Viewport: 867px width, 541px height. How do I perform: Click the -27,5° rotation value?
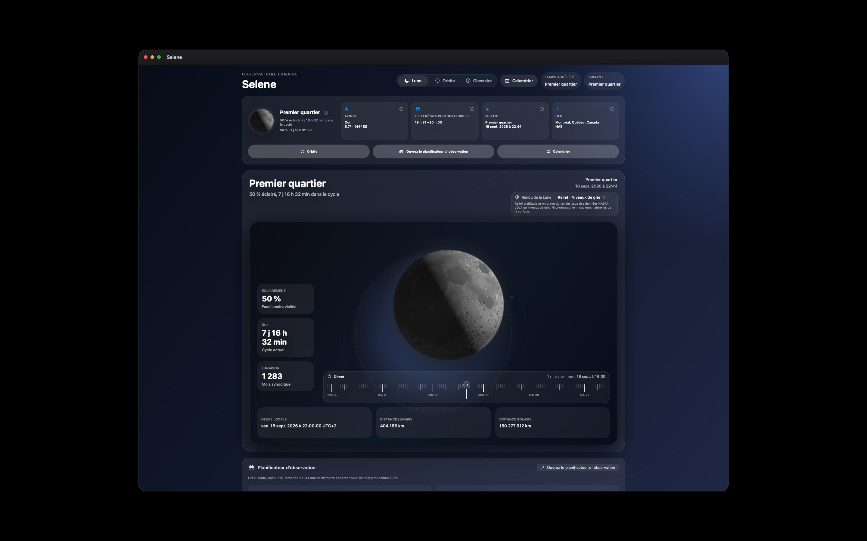[559, 377]
